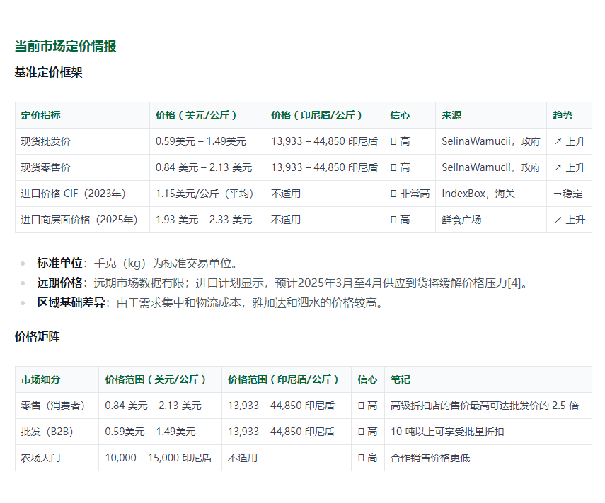The image size is (605, 503).
Task: Click the 价格矩阵 section heading
Action: (x=37, y=337)
